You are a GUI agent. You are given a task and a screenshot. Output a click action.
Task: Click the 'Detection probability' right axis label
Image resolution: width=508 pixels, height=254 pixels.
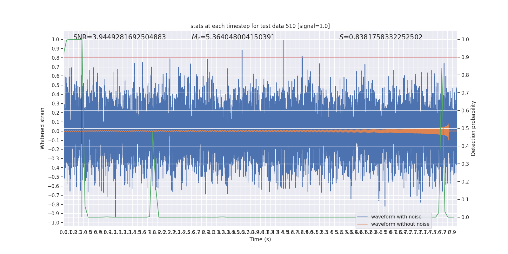[x=473, y=129]
